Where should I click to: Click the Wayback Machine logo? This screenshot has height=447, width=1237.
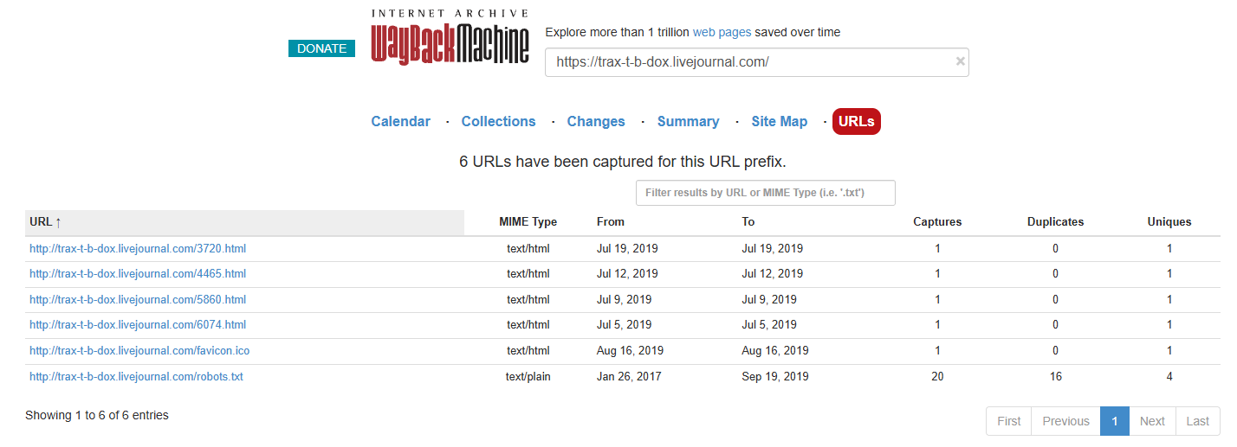pyautogui.click(x=450, y=37)
